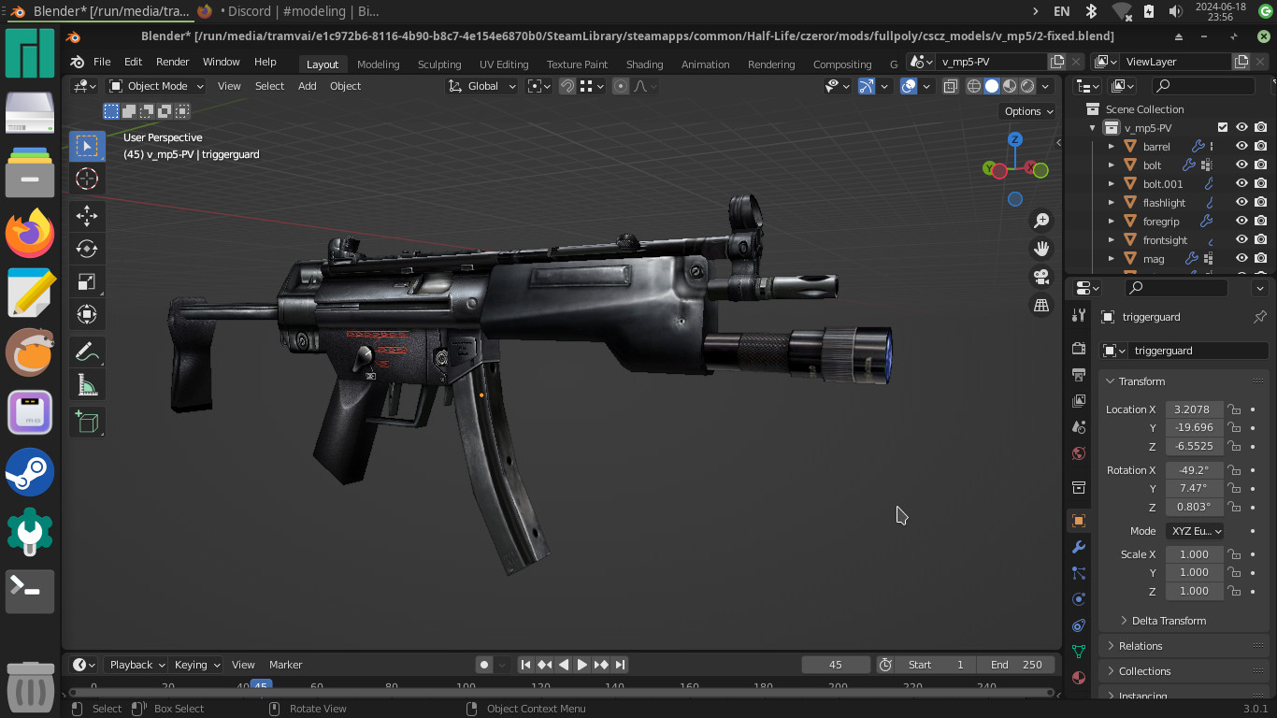Switch to the Modeling workspace tab
This screenshot has width=1277, height=718.
coord(378,65)
